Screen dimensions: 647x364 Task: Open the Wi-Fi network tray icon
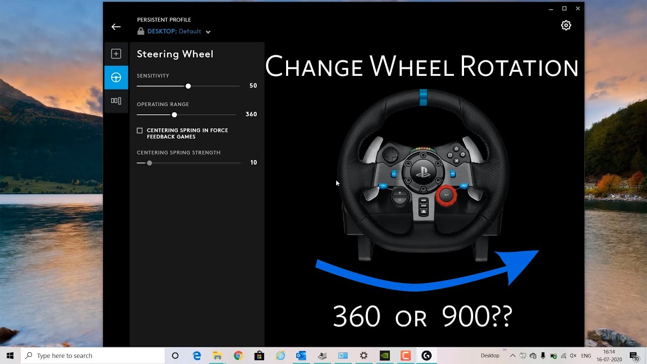click(563, 356)
